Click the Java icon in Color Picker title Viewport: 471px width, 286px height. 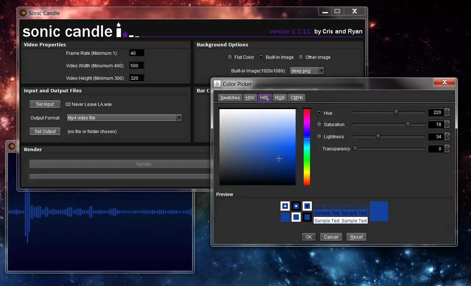(217, 84)
